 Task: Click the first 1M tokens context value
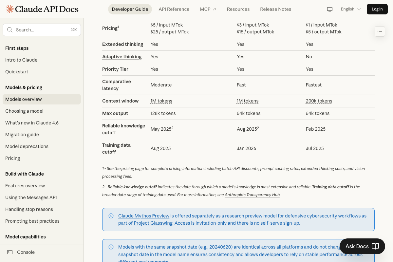(x=161, y=101)
